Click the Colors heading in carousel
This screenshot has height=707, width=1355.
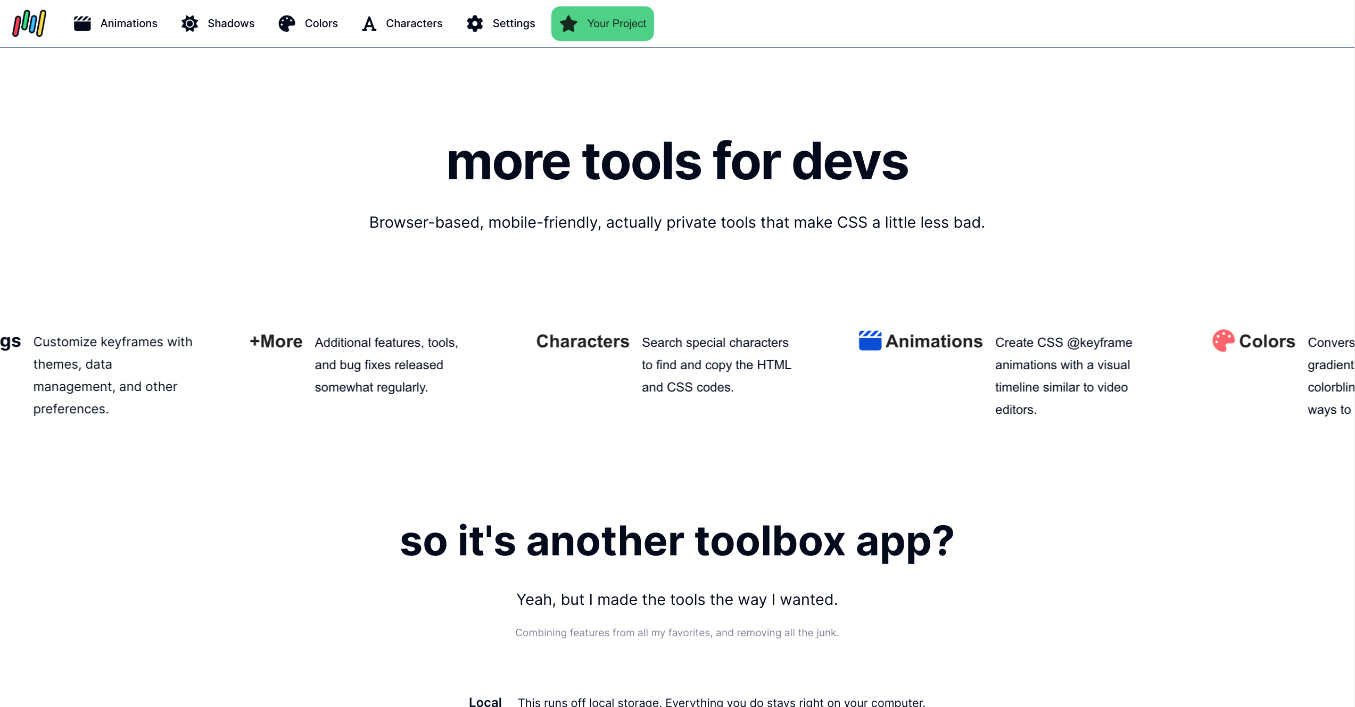point(1267,341)
